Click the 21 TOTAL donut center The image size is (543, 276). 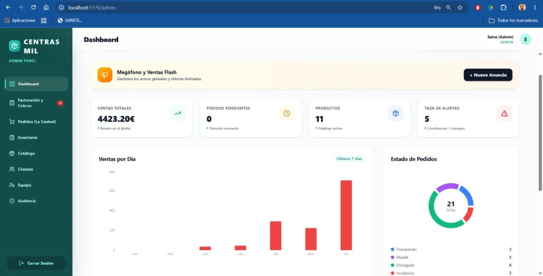point(451,206)
